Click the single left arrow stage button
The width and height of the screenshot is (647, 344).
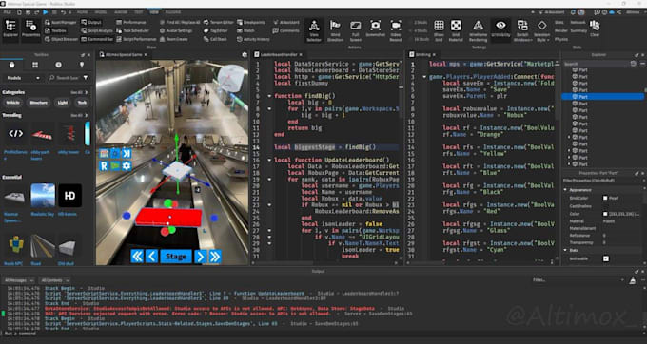151,257
